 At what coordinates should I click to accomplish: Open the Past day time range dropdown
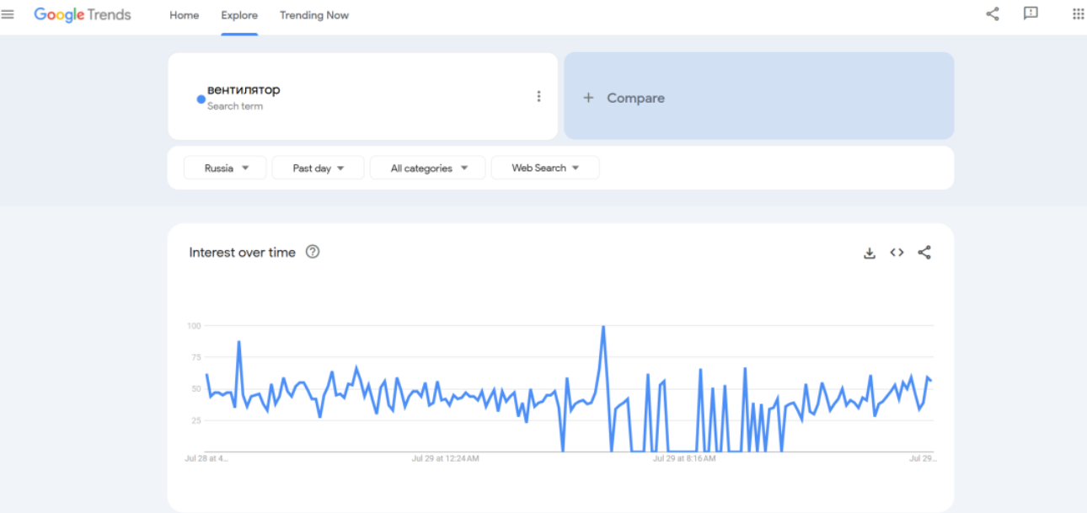coord(318,168)
